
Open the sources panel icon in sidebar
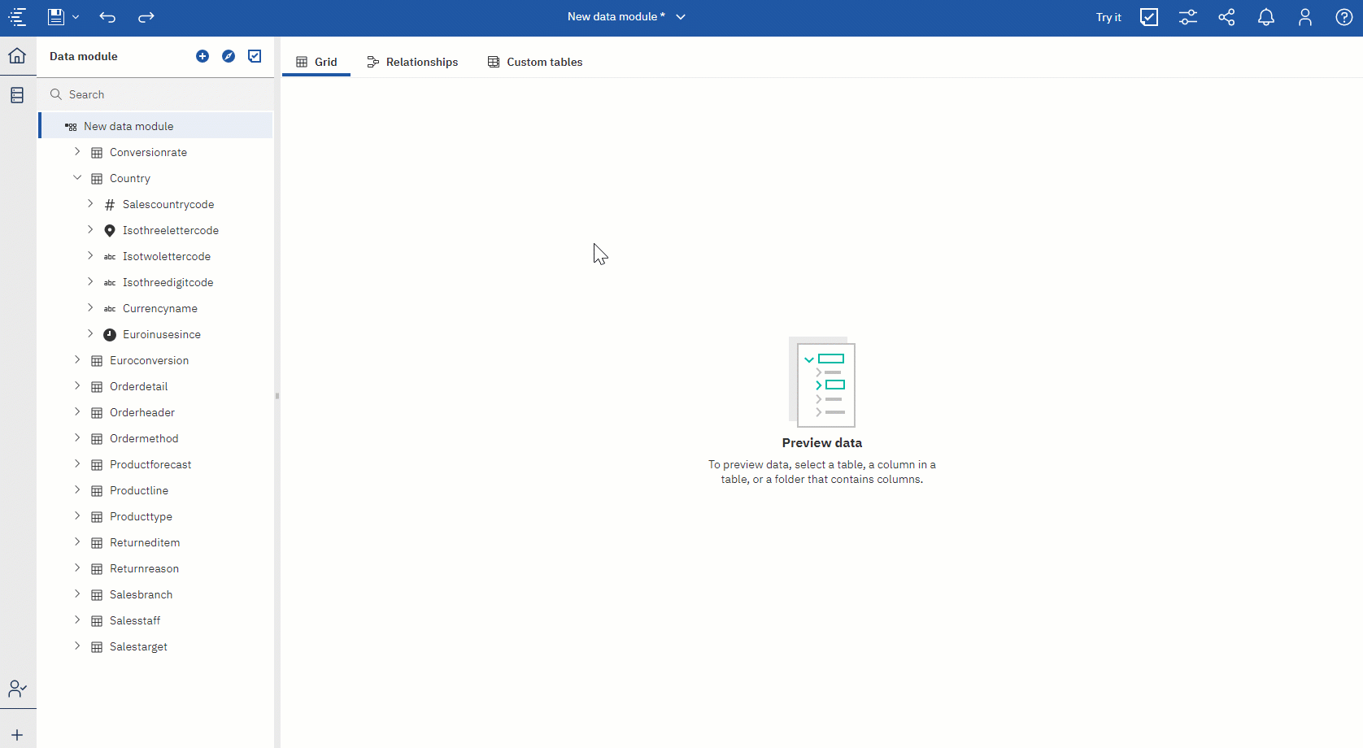(17, 95)
